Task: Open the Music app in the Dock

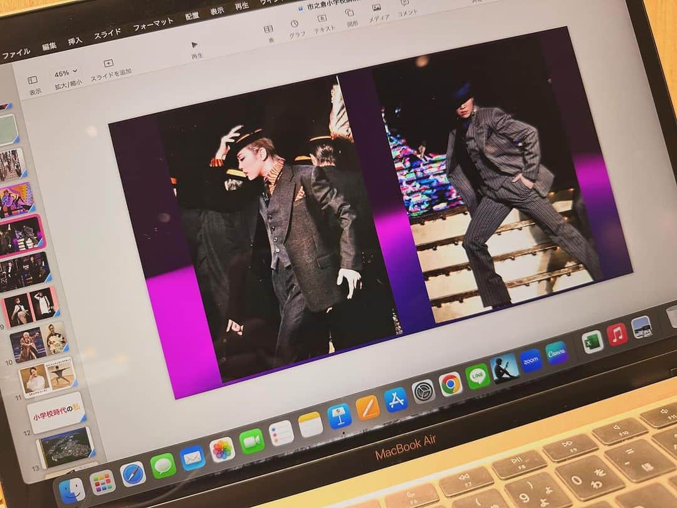Action: [x=617, y=334]
